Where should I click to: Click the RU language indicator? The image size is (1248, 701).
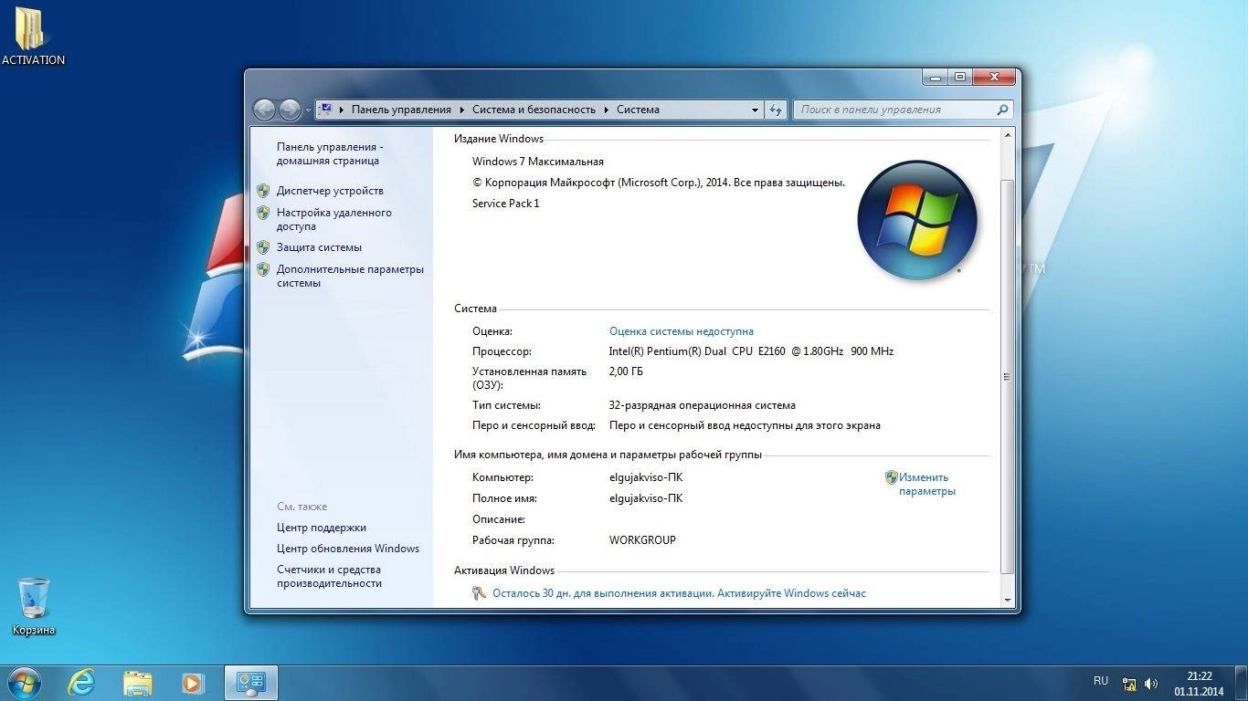click(x=1101, y=681)
